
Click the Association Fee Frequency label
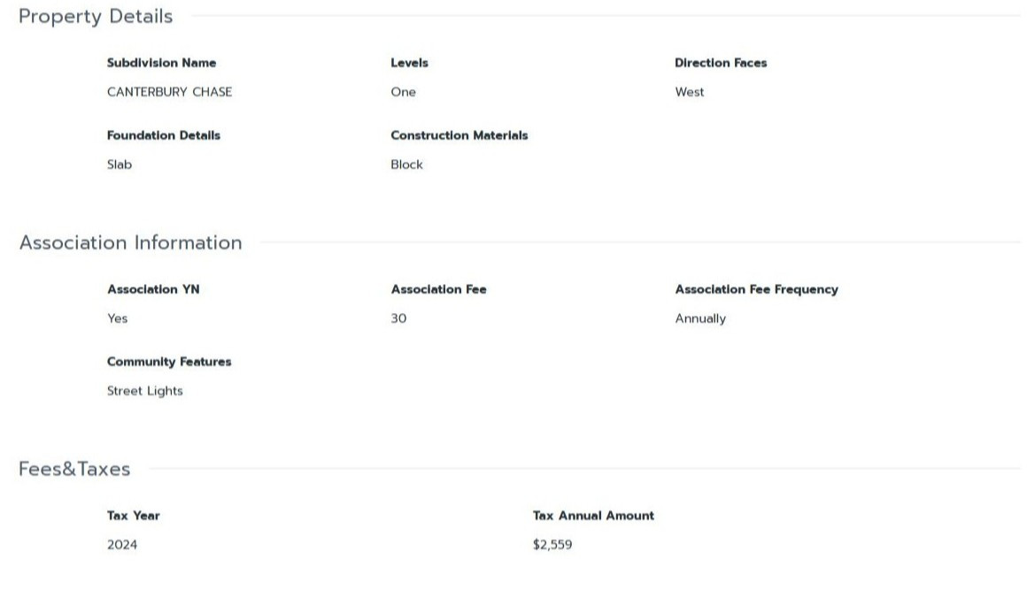(755, 289)
